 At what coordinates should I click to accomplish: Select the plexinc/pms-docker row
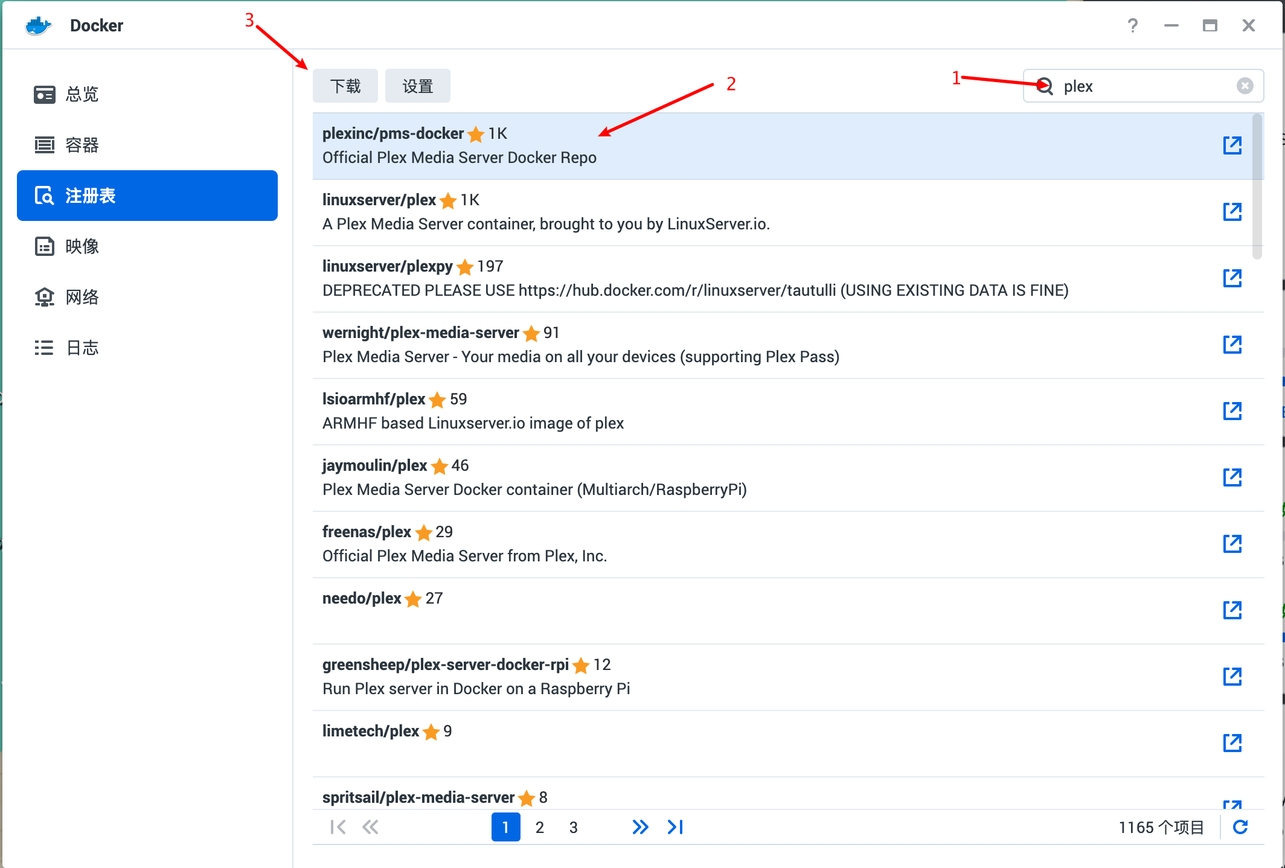point(782,146)
